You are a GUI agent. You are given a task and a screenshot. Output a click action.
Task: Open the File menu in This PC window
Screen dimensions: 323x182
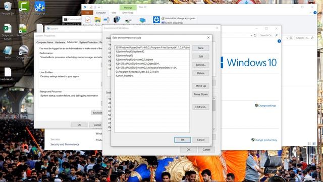(x=87, y=13)
